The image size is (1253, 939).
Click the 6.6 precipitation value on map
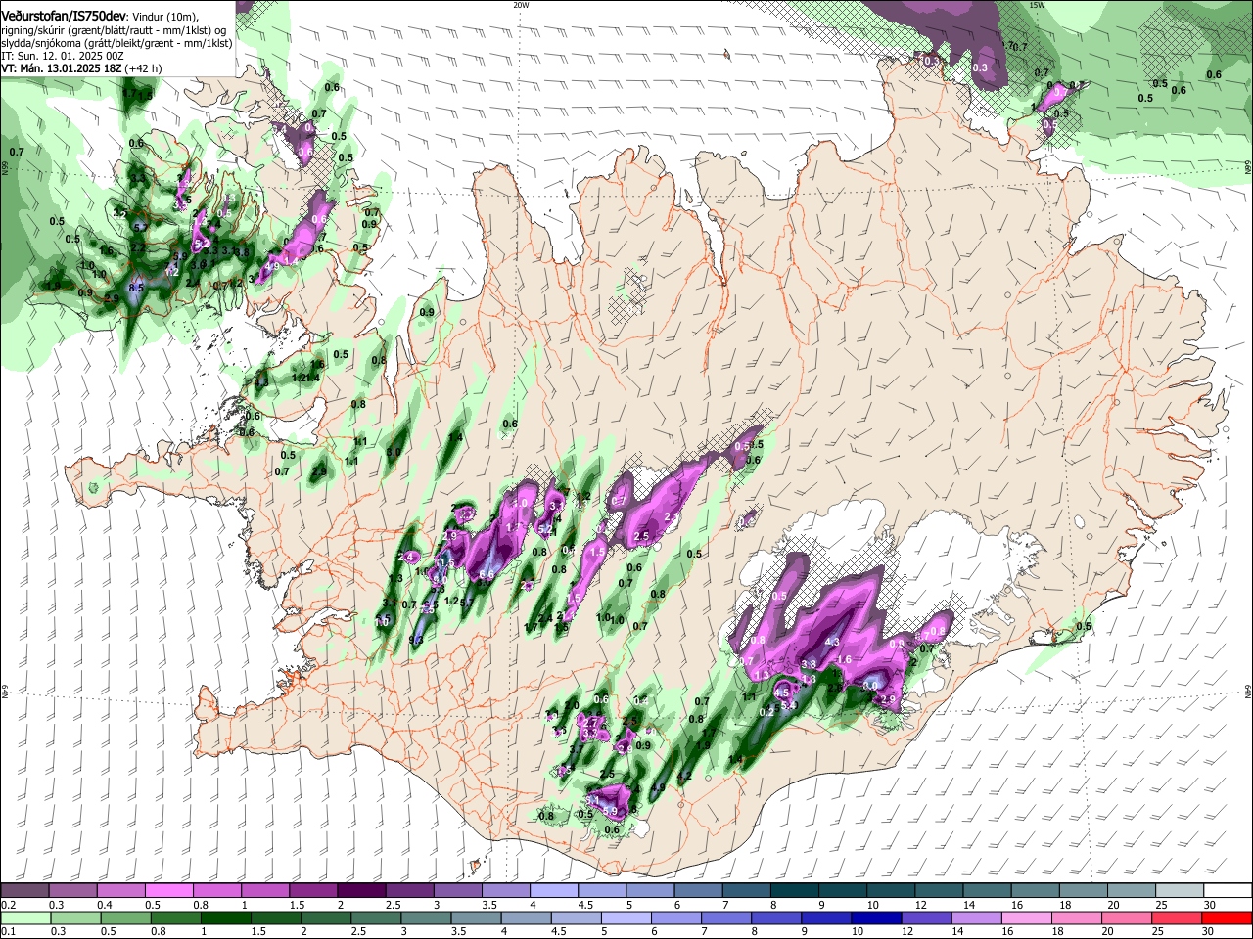coord(487,576)
